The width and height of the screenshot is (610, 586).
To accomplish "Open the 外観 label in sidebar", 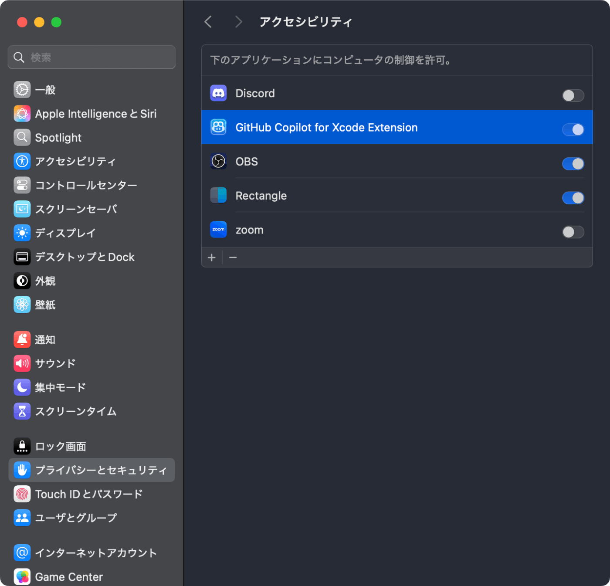I will click(45, 281).
